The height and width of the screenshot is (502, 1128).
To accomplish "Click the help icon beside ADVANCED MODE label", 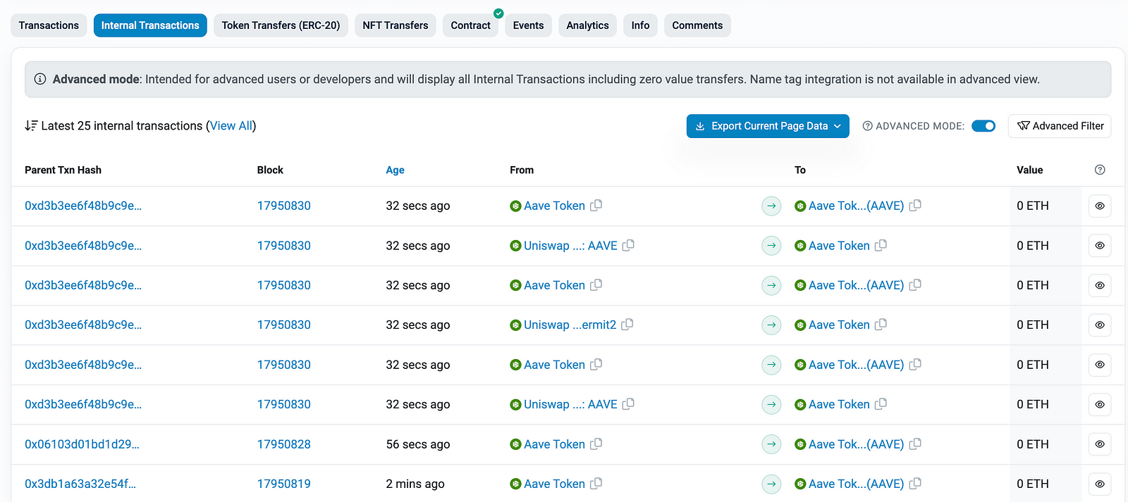I will (868, 126).
